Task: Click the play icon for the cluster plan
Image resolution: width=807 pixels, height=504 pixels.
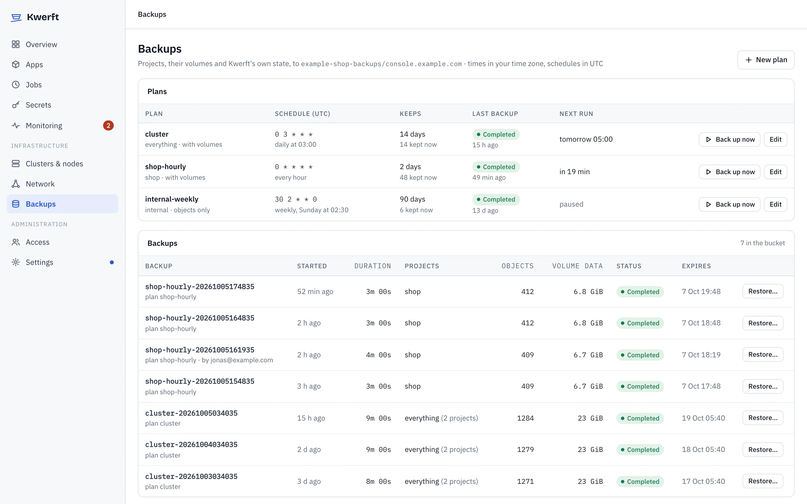Action: (x=708, y=139)
